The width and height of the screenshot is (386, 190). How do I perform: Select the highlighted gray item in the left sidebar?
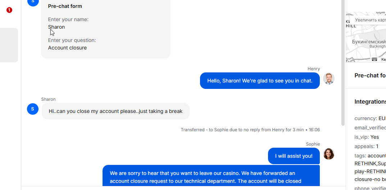9,45
